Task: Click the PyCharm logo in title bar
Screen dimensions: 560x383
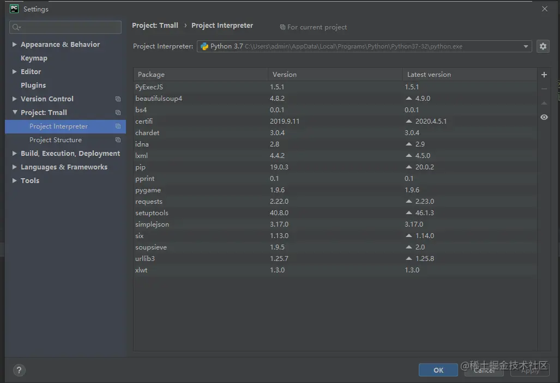Action: 14,9
